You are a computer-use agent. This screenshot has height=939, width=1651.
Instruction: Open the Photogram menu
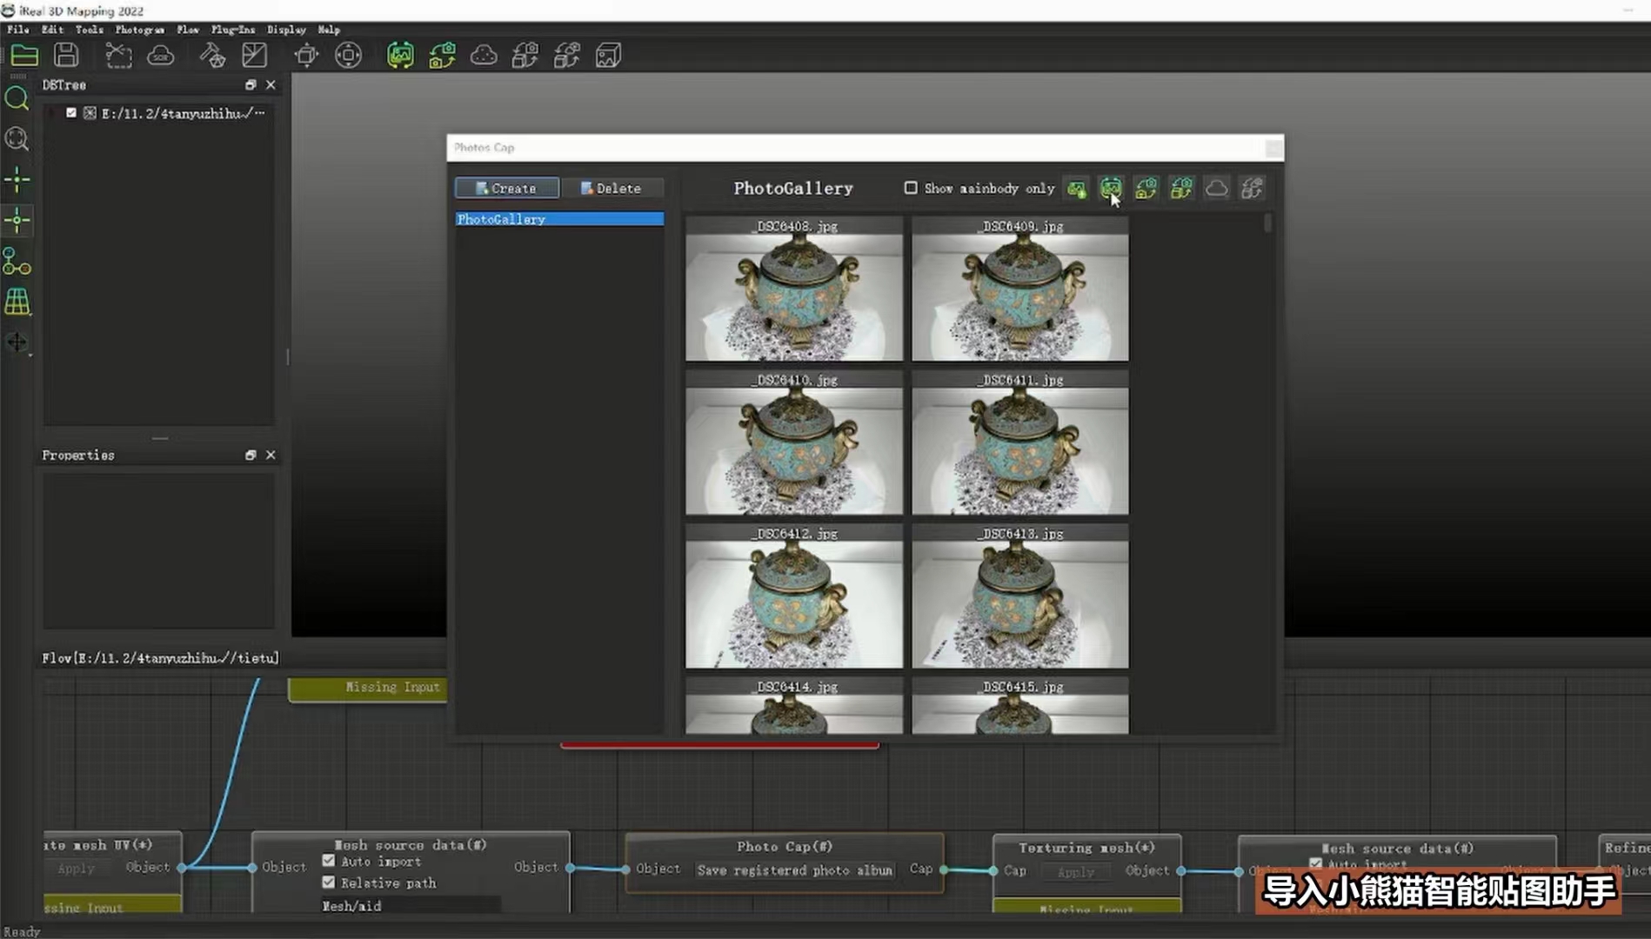tap(139, 30)
